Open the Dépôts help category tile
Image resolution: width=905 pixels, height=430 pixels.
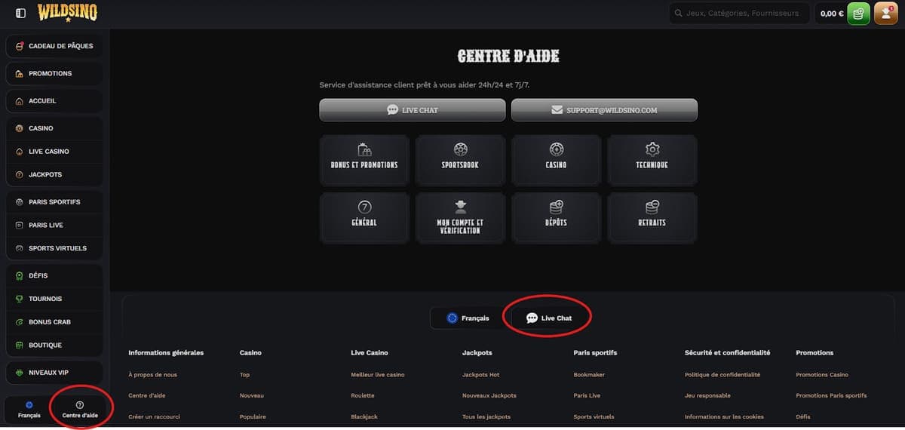(x=556, y=217)
